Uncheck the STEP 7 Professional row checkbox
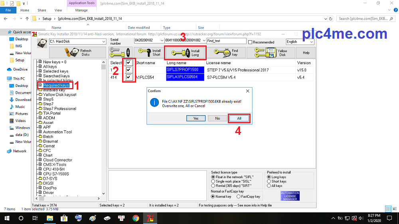Screen dimensions: 399x224 (x=129, y=70)
